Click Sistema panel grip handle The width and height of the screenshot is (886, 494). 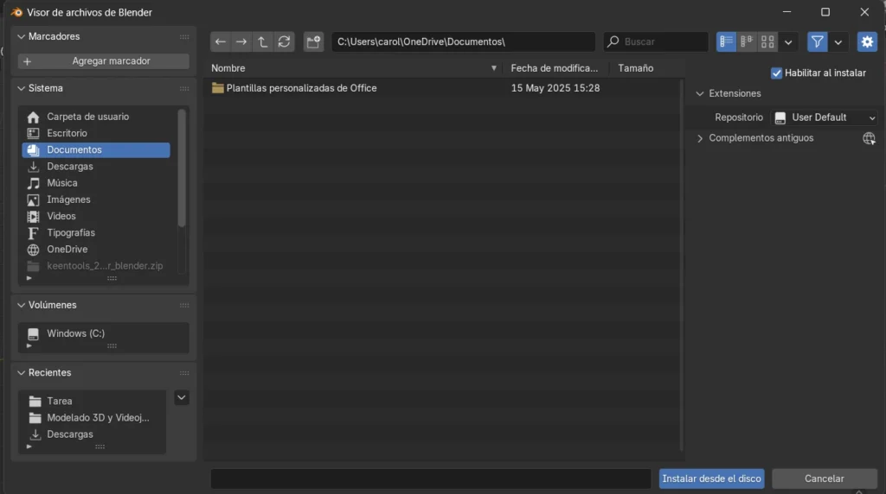[x=184, y=89]
